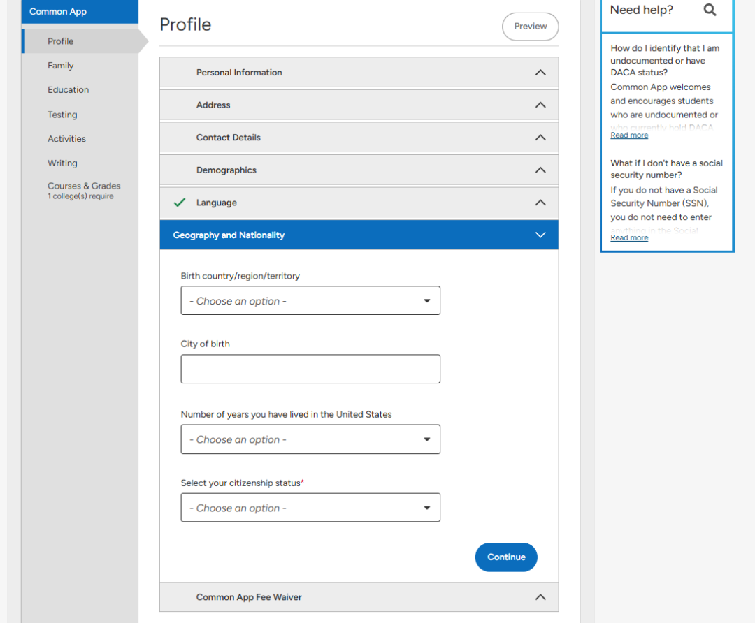Open years lived in United States dropdown

(x=310, y=439)
